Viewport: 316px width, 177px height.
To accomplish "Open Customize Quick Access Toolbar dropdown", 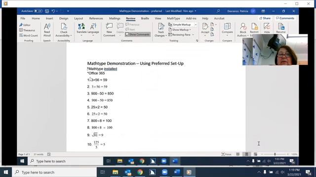I will pyautogui.click(x=68, y=11).
